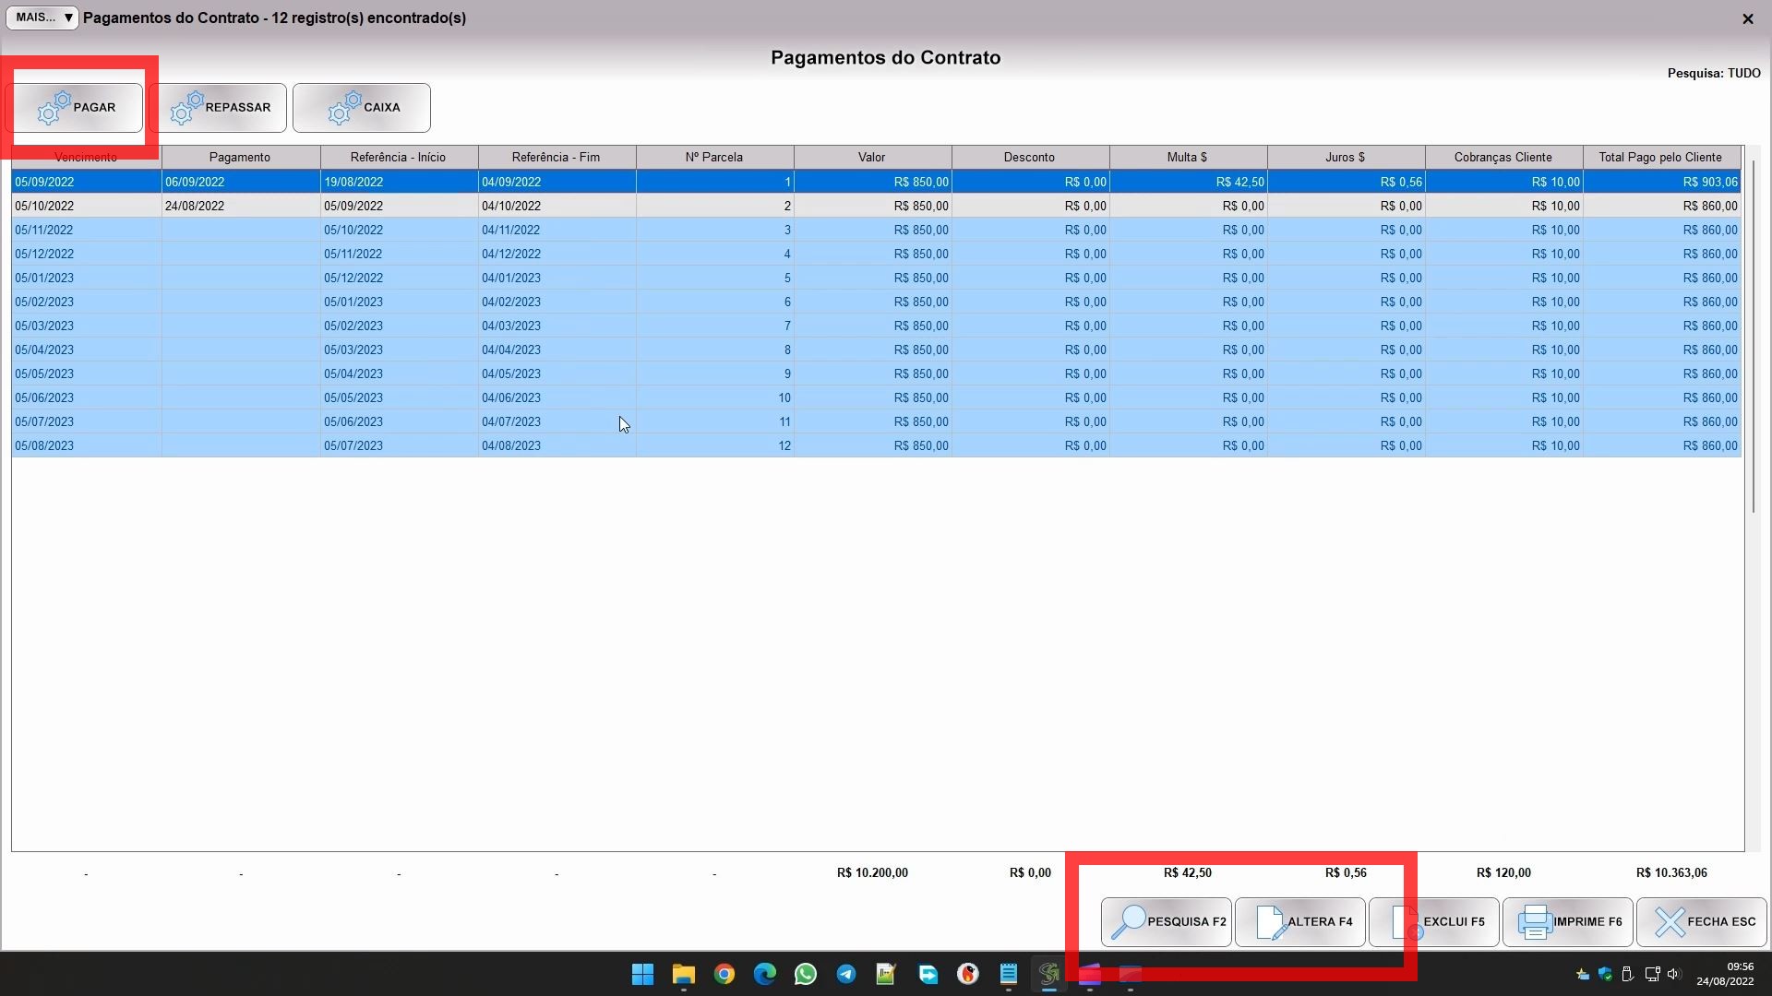Click the Windows Start button
Image resolution: width=1772 pixels, height=996 pixels.
tap(643, 974)
